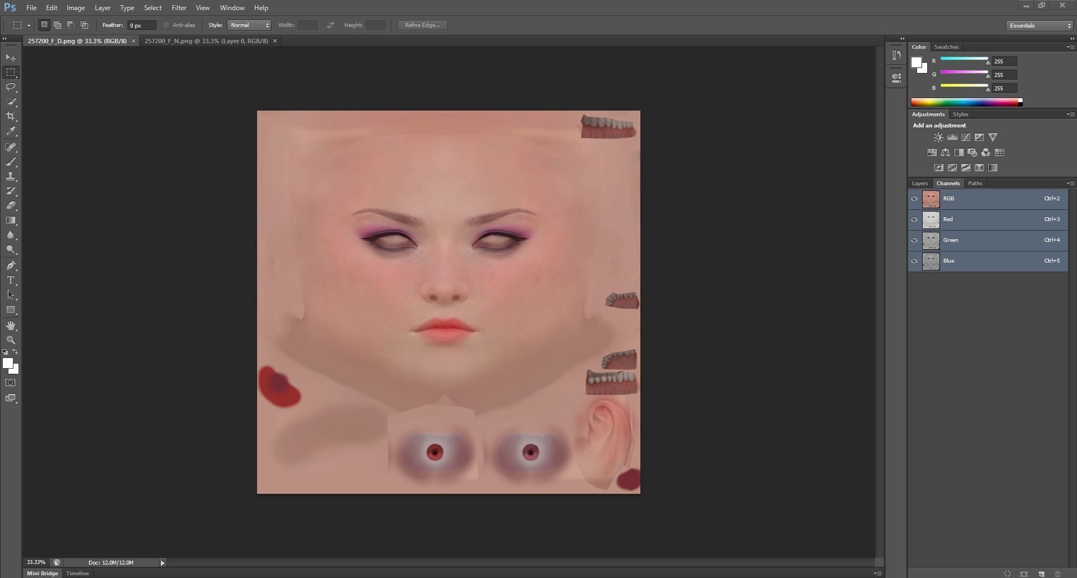Switch to the Paths tab
Viewport: 1077px width, 578px height.
[x=975, y=183]
